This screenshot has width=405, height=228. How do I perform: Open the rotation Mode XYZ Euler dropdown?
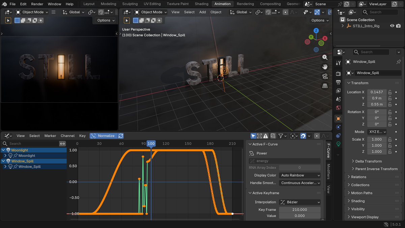click(377, 132)
